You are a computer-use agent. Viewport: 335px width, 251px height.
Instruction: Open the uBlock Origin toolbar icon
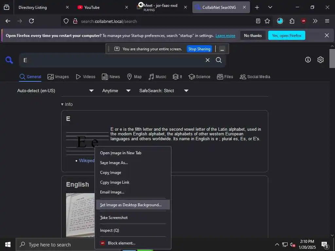click(x=304, y=21)
